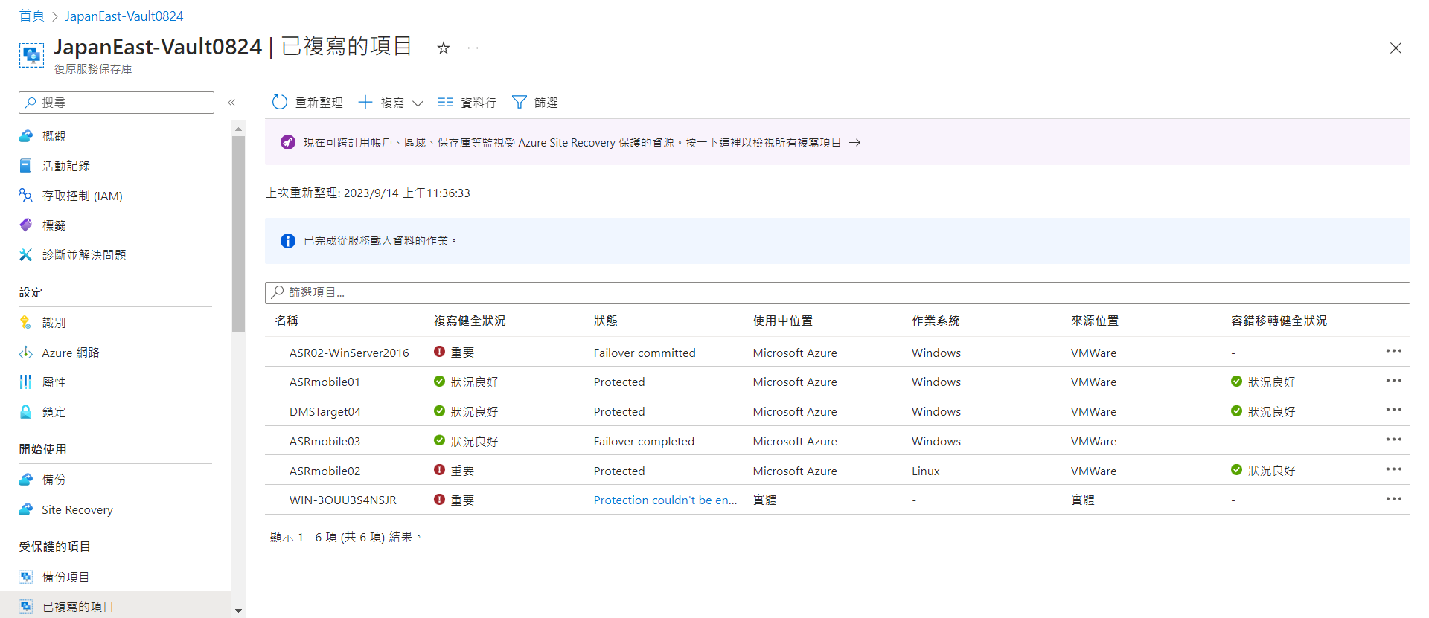Sort by the 來源位置 column header

click(1095, 321)
